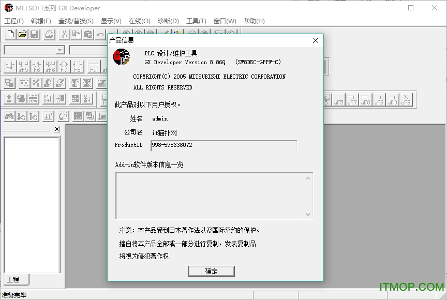
Task: Click the company name text it猫扑网
Action: 165,133
